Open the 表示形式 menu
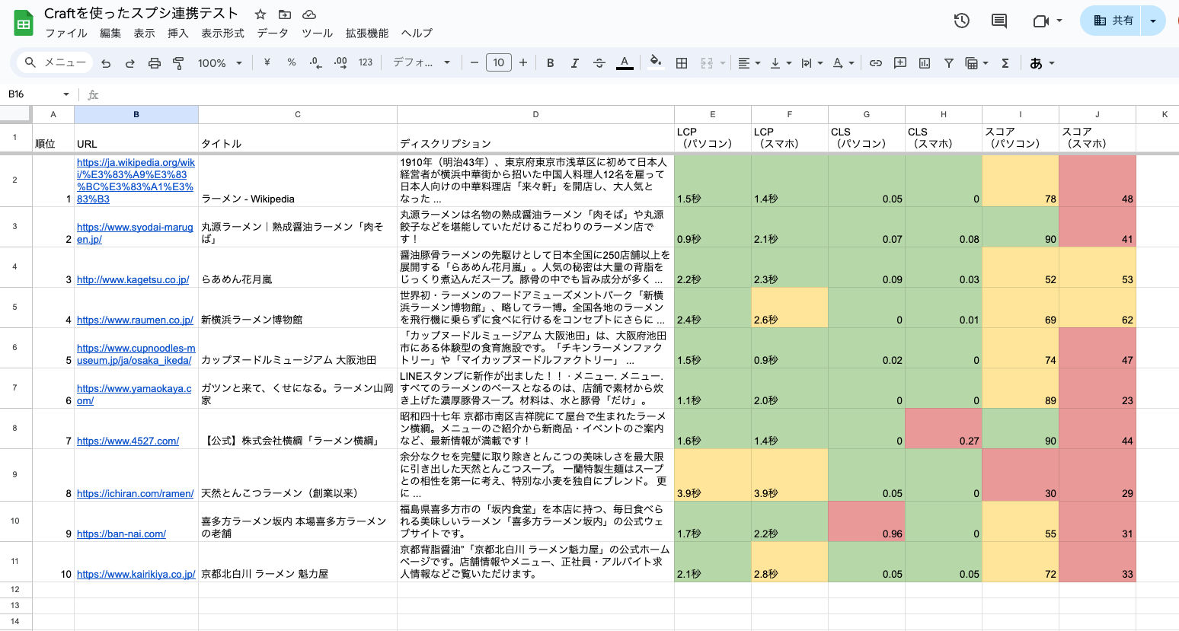Image resolution: width=1179 pixels, height=631 pixels. click(x=222, y=33)
